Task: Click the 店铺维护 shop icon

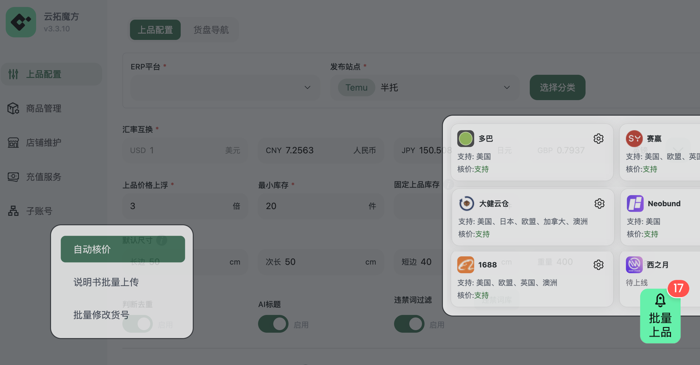Action: [13, 143]
